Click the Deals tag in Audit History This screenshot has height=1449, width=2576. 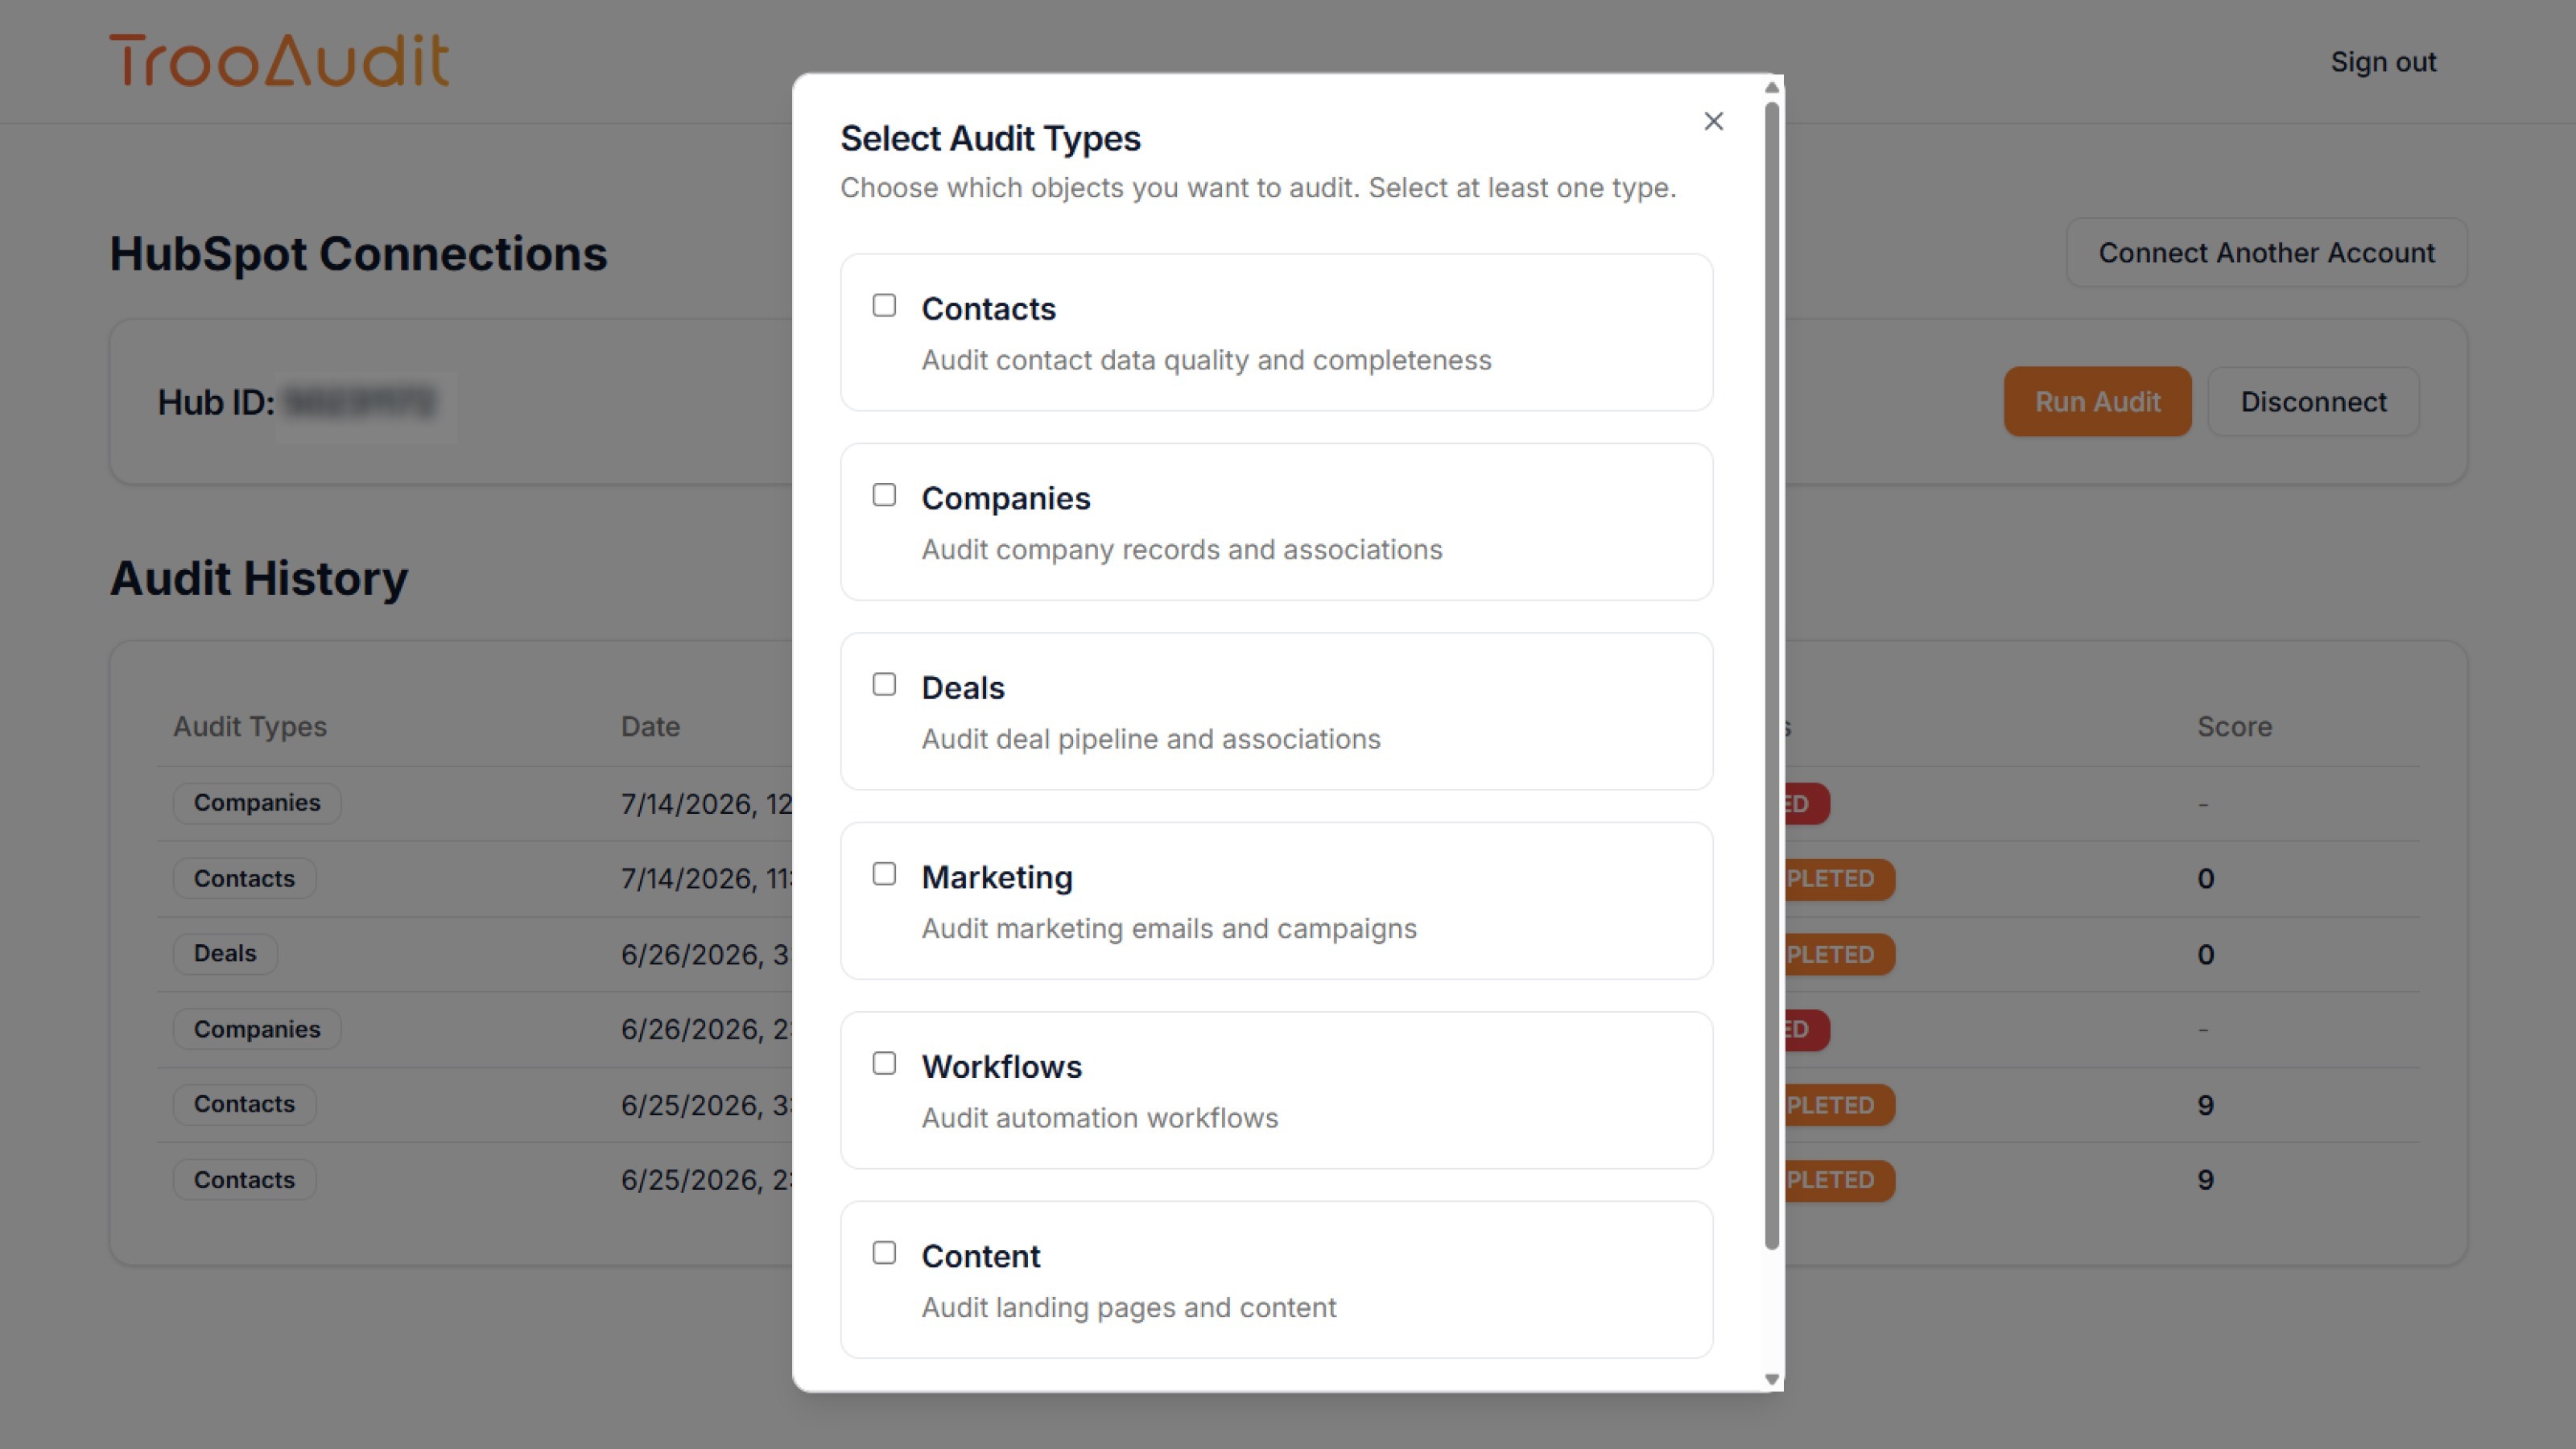pos(225,954)
